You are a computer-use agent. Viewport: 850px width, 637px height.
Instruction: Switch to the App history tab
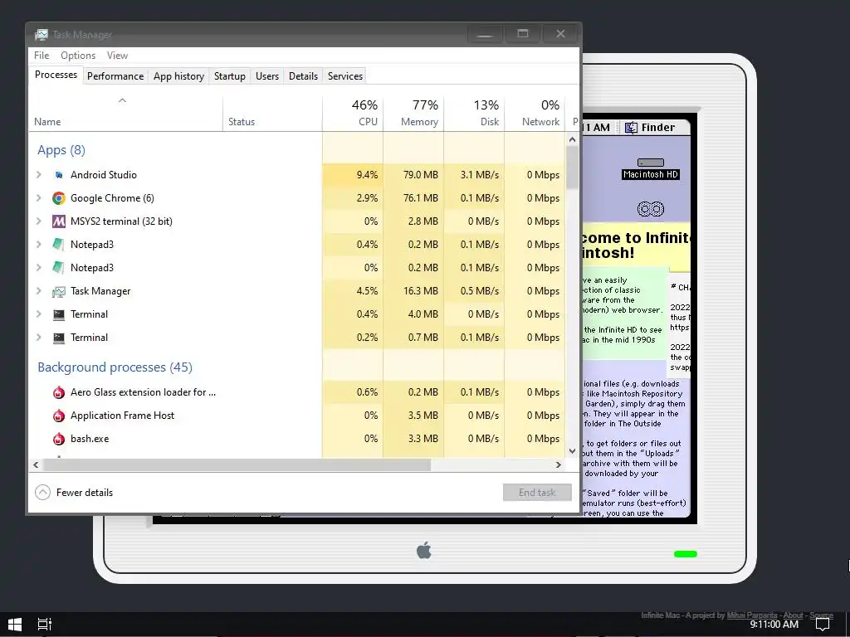pos(179,76)
